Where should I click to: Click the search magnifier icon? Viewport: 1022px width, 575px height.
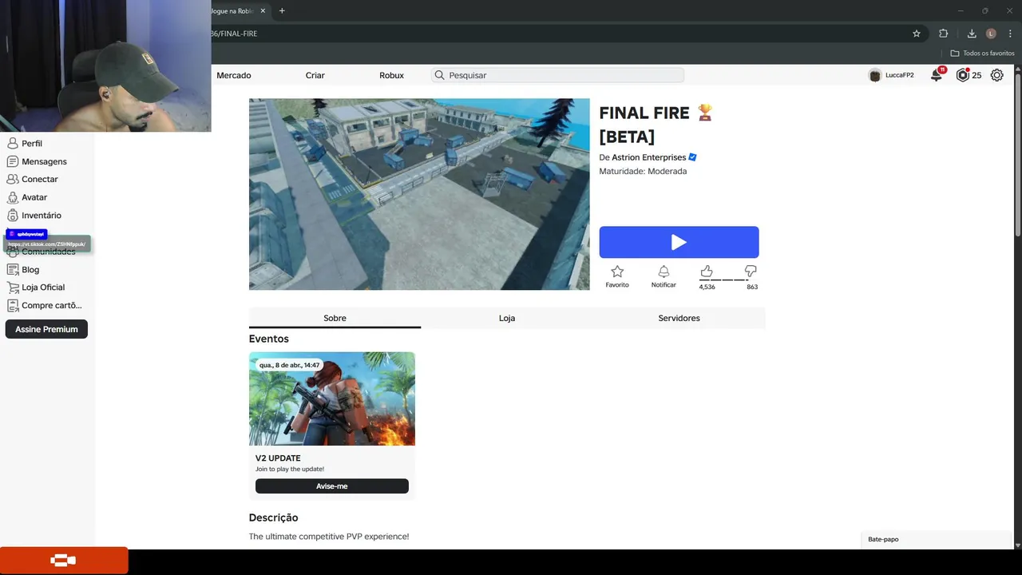(439, 75)
